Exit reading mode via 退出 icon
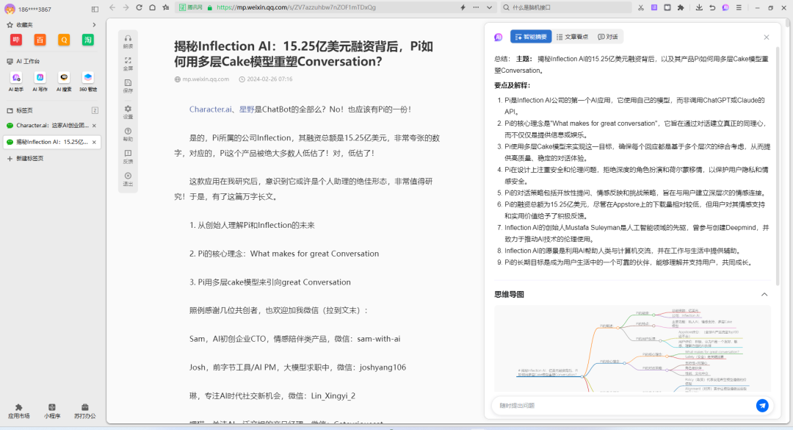This screenshot has height=430, width=793. (128, 179)
